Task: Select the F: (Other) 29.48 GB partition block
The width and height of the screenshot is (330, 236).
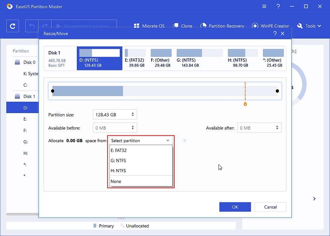Action: pos(161,58)
